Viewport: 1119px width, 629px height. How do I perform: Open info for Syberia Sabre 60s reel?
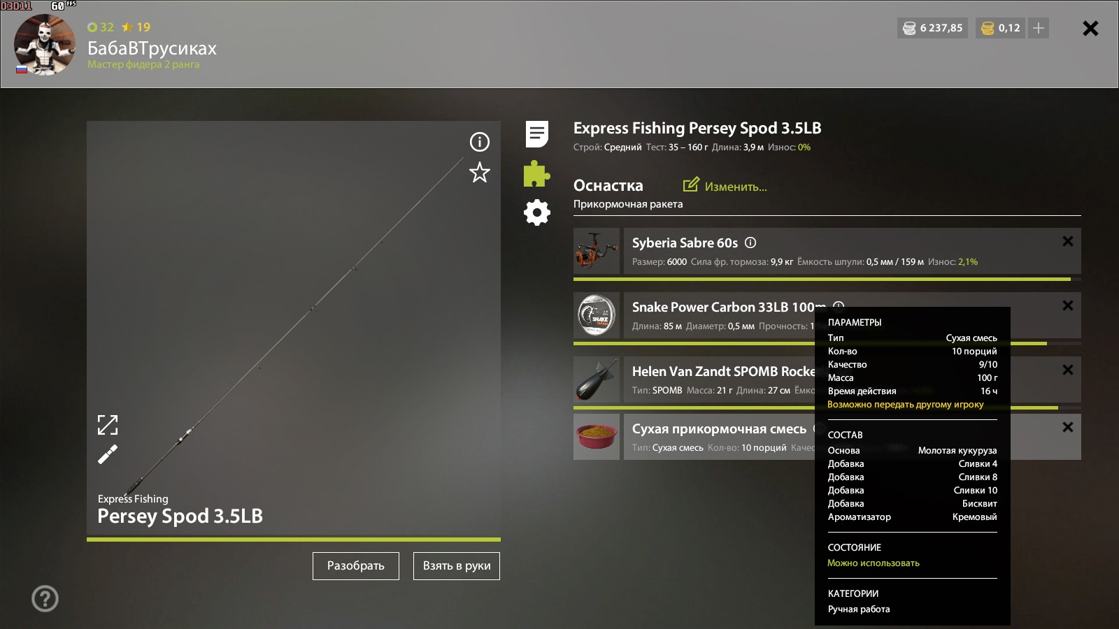coord(750,243)
